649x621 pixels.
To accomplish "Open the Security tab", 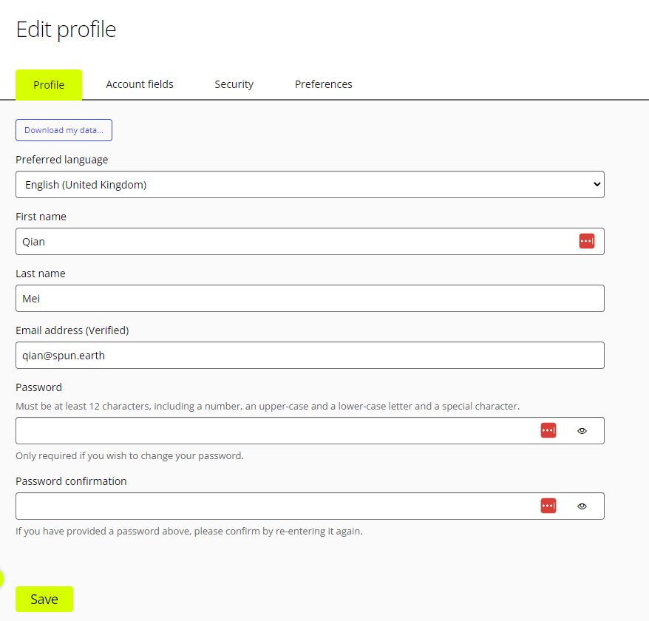I will pyautogui.click(x=234, y=84).
